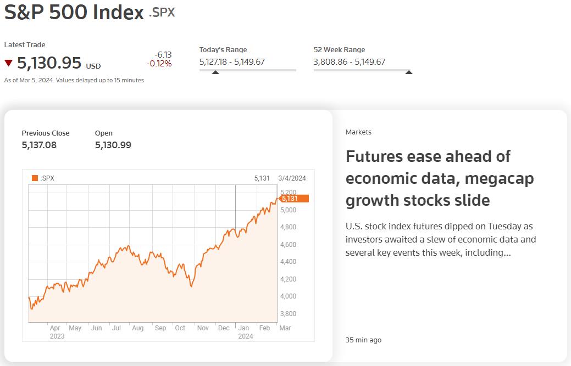571x366 pixels.
Task: Click the orange 5,131 price flag on chart
Action: pos(293,199)
